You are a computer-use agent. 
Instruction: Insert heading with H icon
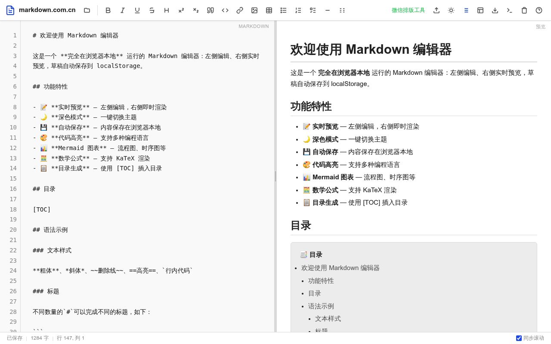[167, 10]
